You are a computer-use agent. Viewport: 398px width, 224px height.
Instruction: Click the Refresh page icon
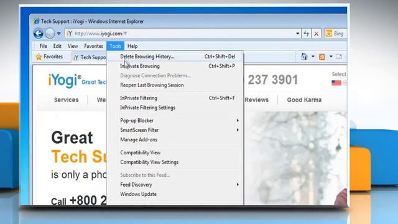[x=307, y=34]
